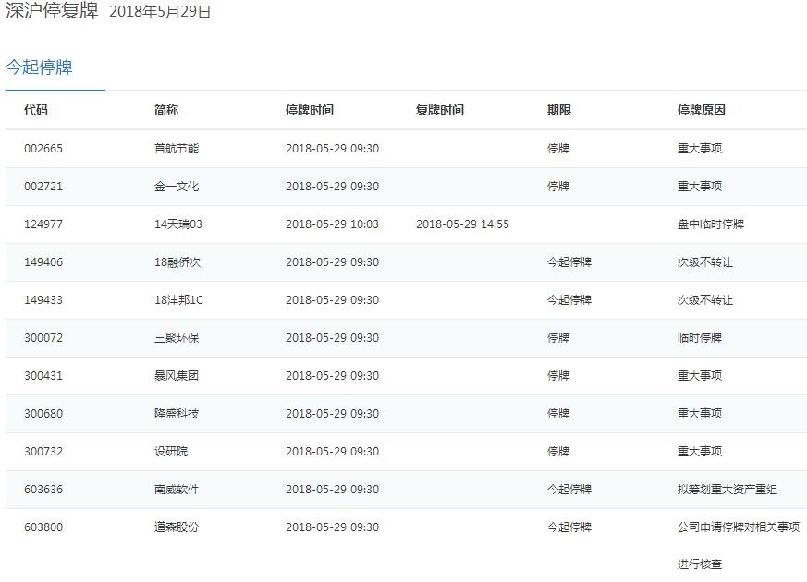The image size is (807, 582).
Task: Select the 隆盛科技 entry
Action: pos(177,414)
